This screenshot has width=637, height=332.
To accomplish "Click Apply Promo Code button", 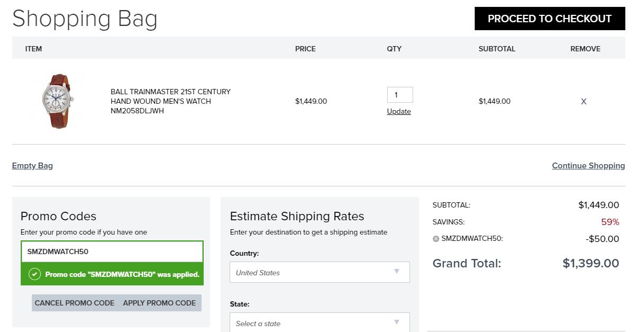I will click(x=160, y=303).
